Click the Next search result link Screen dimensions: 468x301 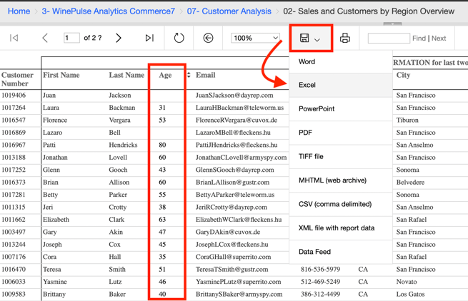439,39
